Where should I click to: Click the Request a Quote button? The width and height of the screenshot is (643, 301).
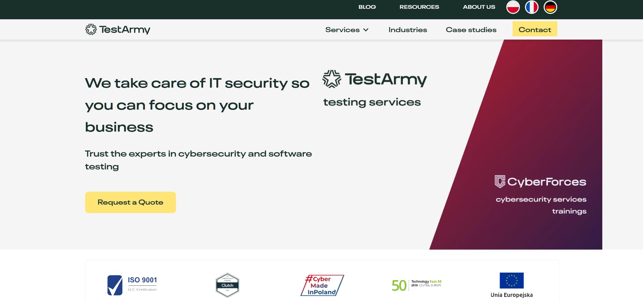click(x=131, y=202)
